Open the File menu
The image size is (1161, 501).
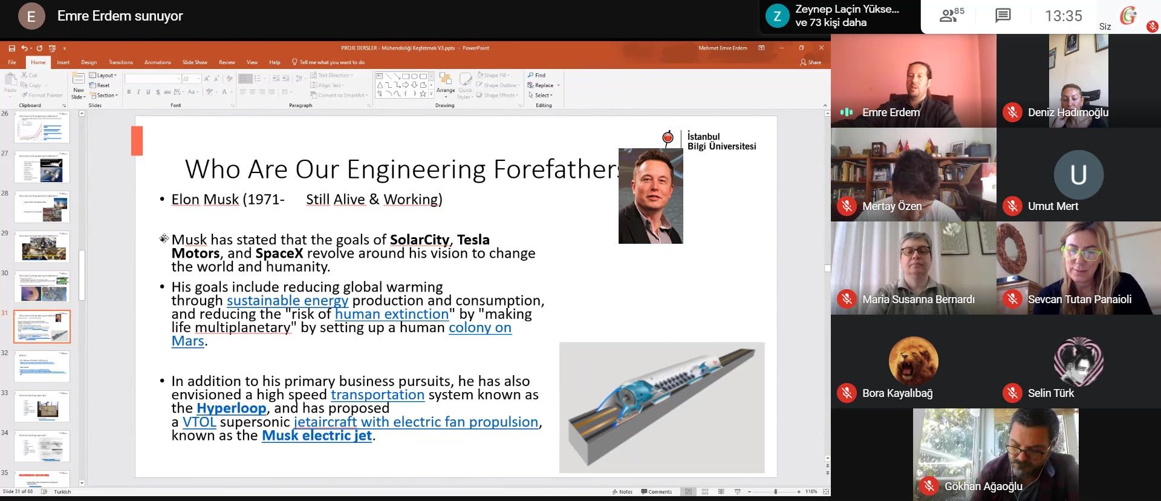[12, 62]
